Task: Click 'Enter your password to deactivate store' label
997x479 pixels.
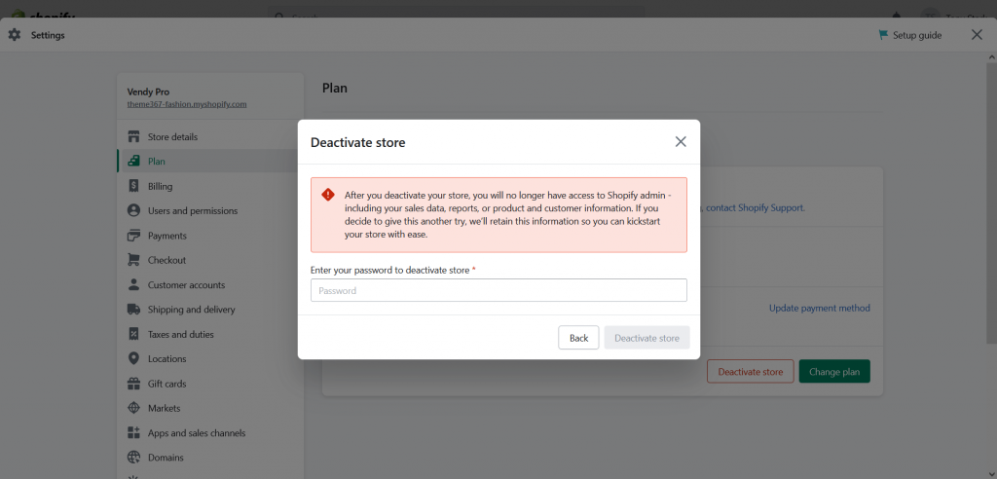Action: [389, 270]
